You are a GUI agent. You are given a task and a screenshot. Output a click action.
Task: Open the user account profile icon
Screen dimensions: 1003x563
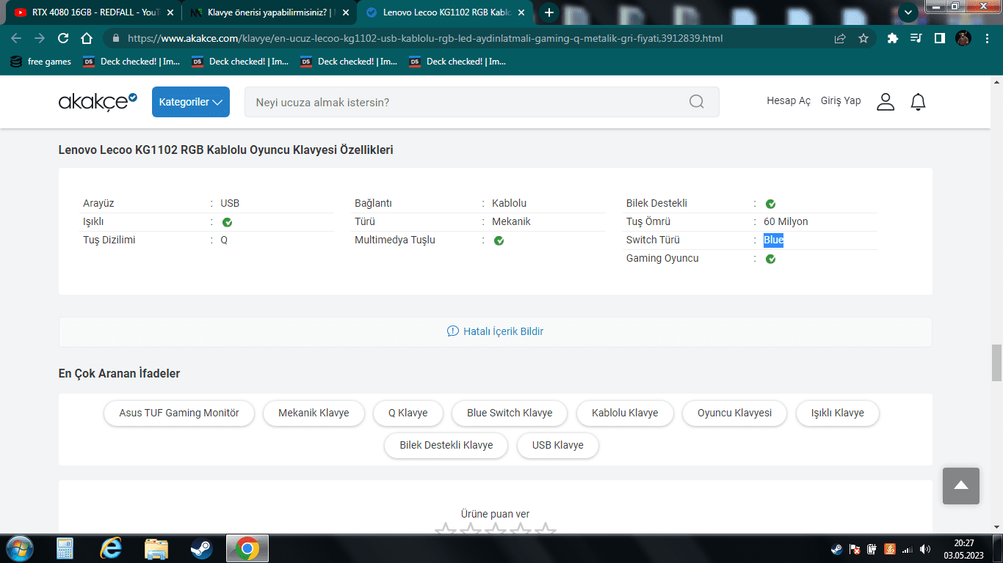(886, 102)
